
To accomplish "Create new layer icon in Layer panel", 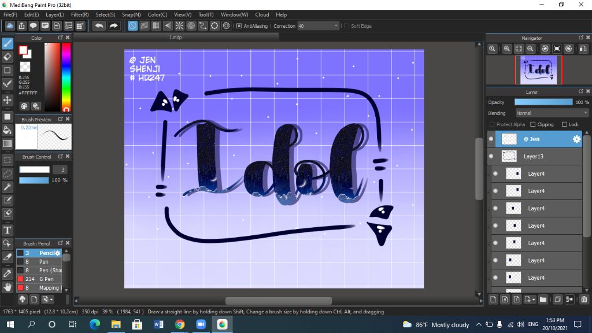I will click(x=493, y=299).
